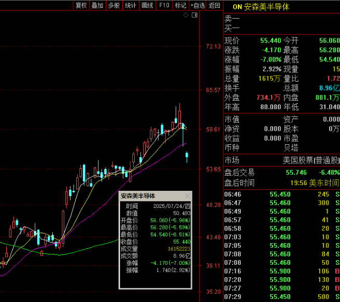This screenshot has width=340, height=302.
Task: Select the 量比 1.72 value
Action: [x=333, y=79]
